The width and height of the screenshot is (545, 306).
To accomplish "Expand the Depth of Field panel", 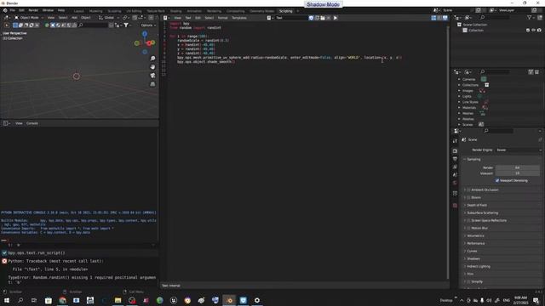I will click(476, 205).
